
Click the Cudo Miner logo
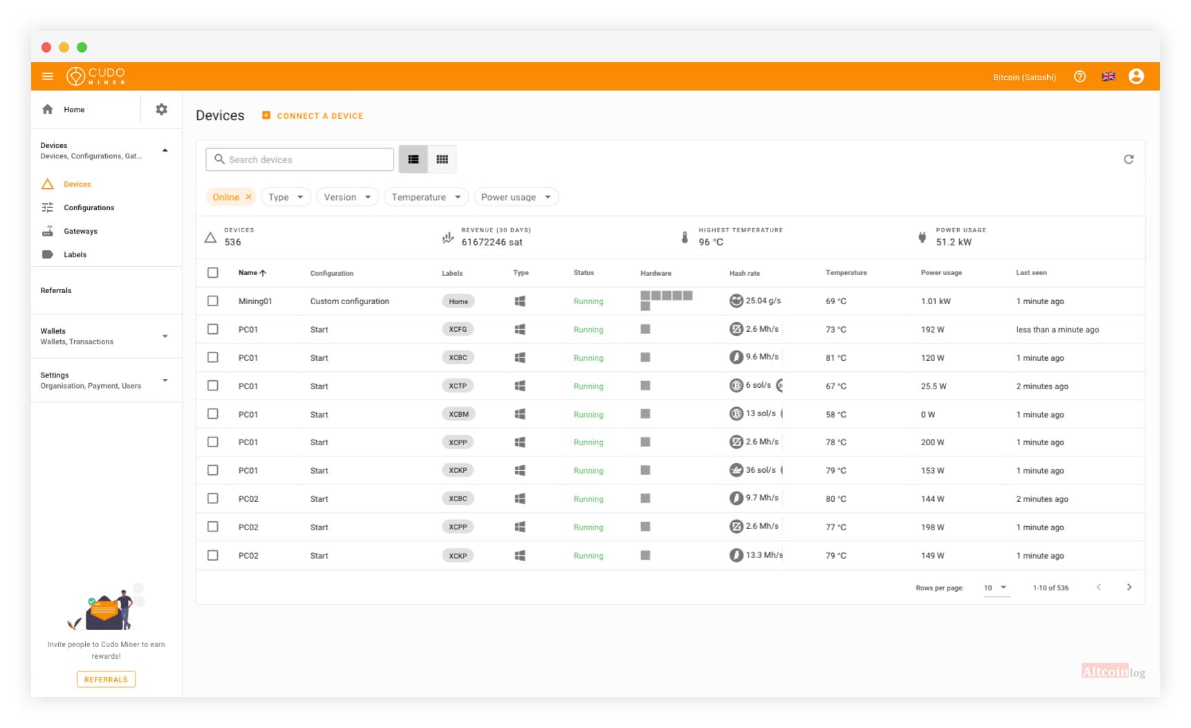[x=95, y=76]
